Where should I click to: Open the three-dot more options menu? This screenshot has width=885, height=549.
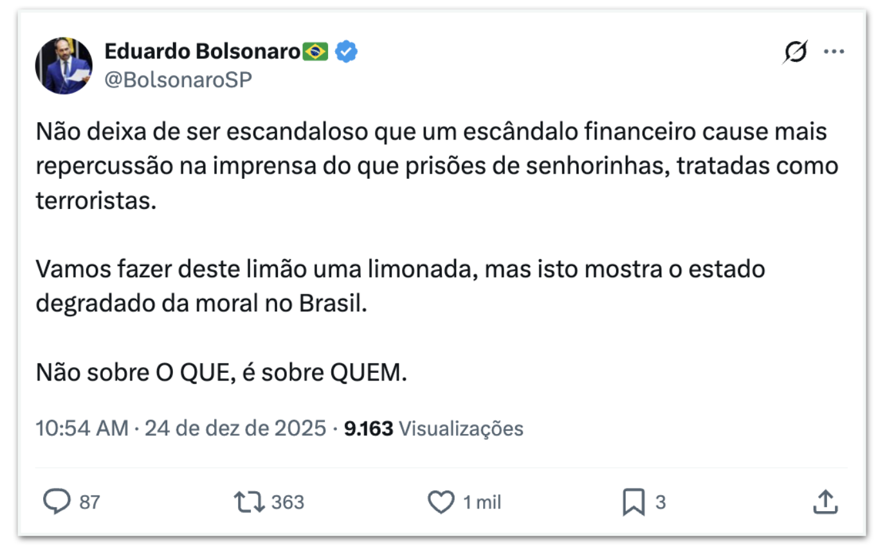click(834, 52)
